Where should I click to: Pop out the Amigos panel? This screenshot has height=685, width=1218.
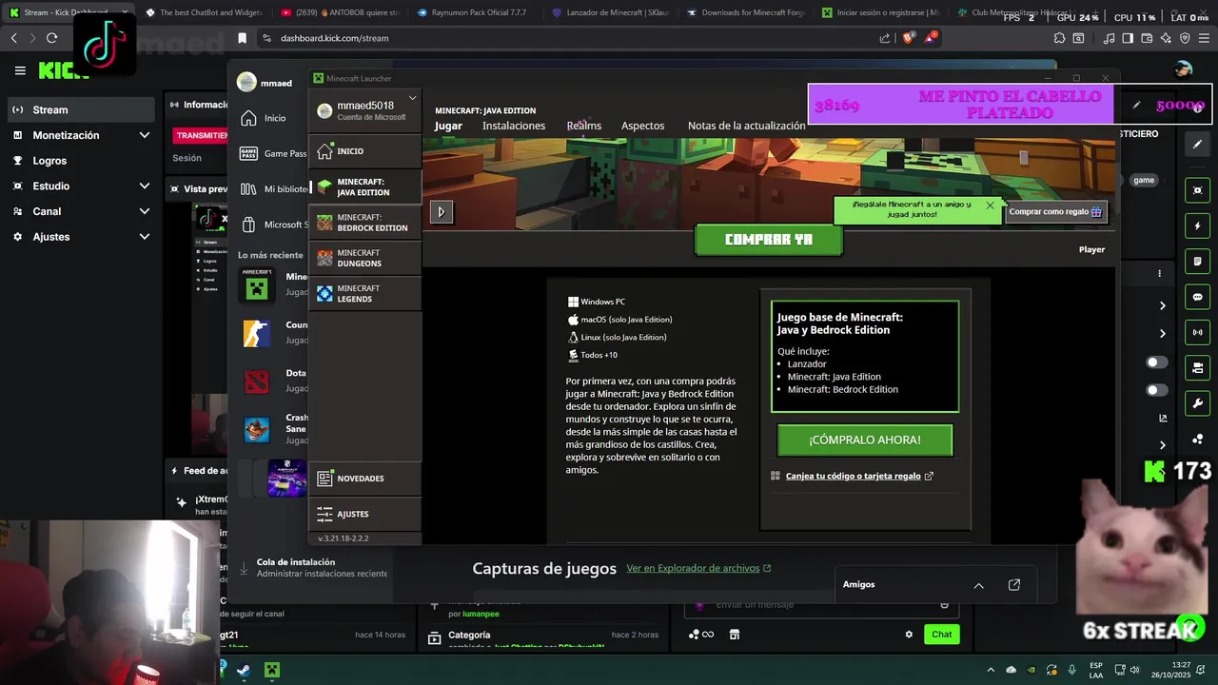(x=1014, y=585)
